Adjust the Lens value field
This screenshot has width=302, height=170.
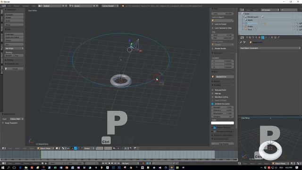click(x=222, y=14)
